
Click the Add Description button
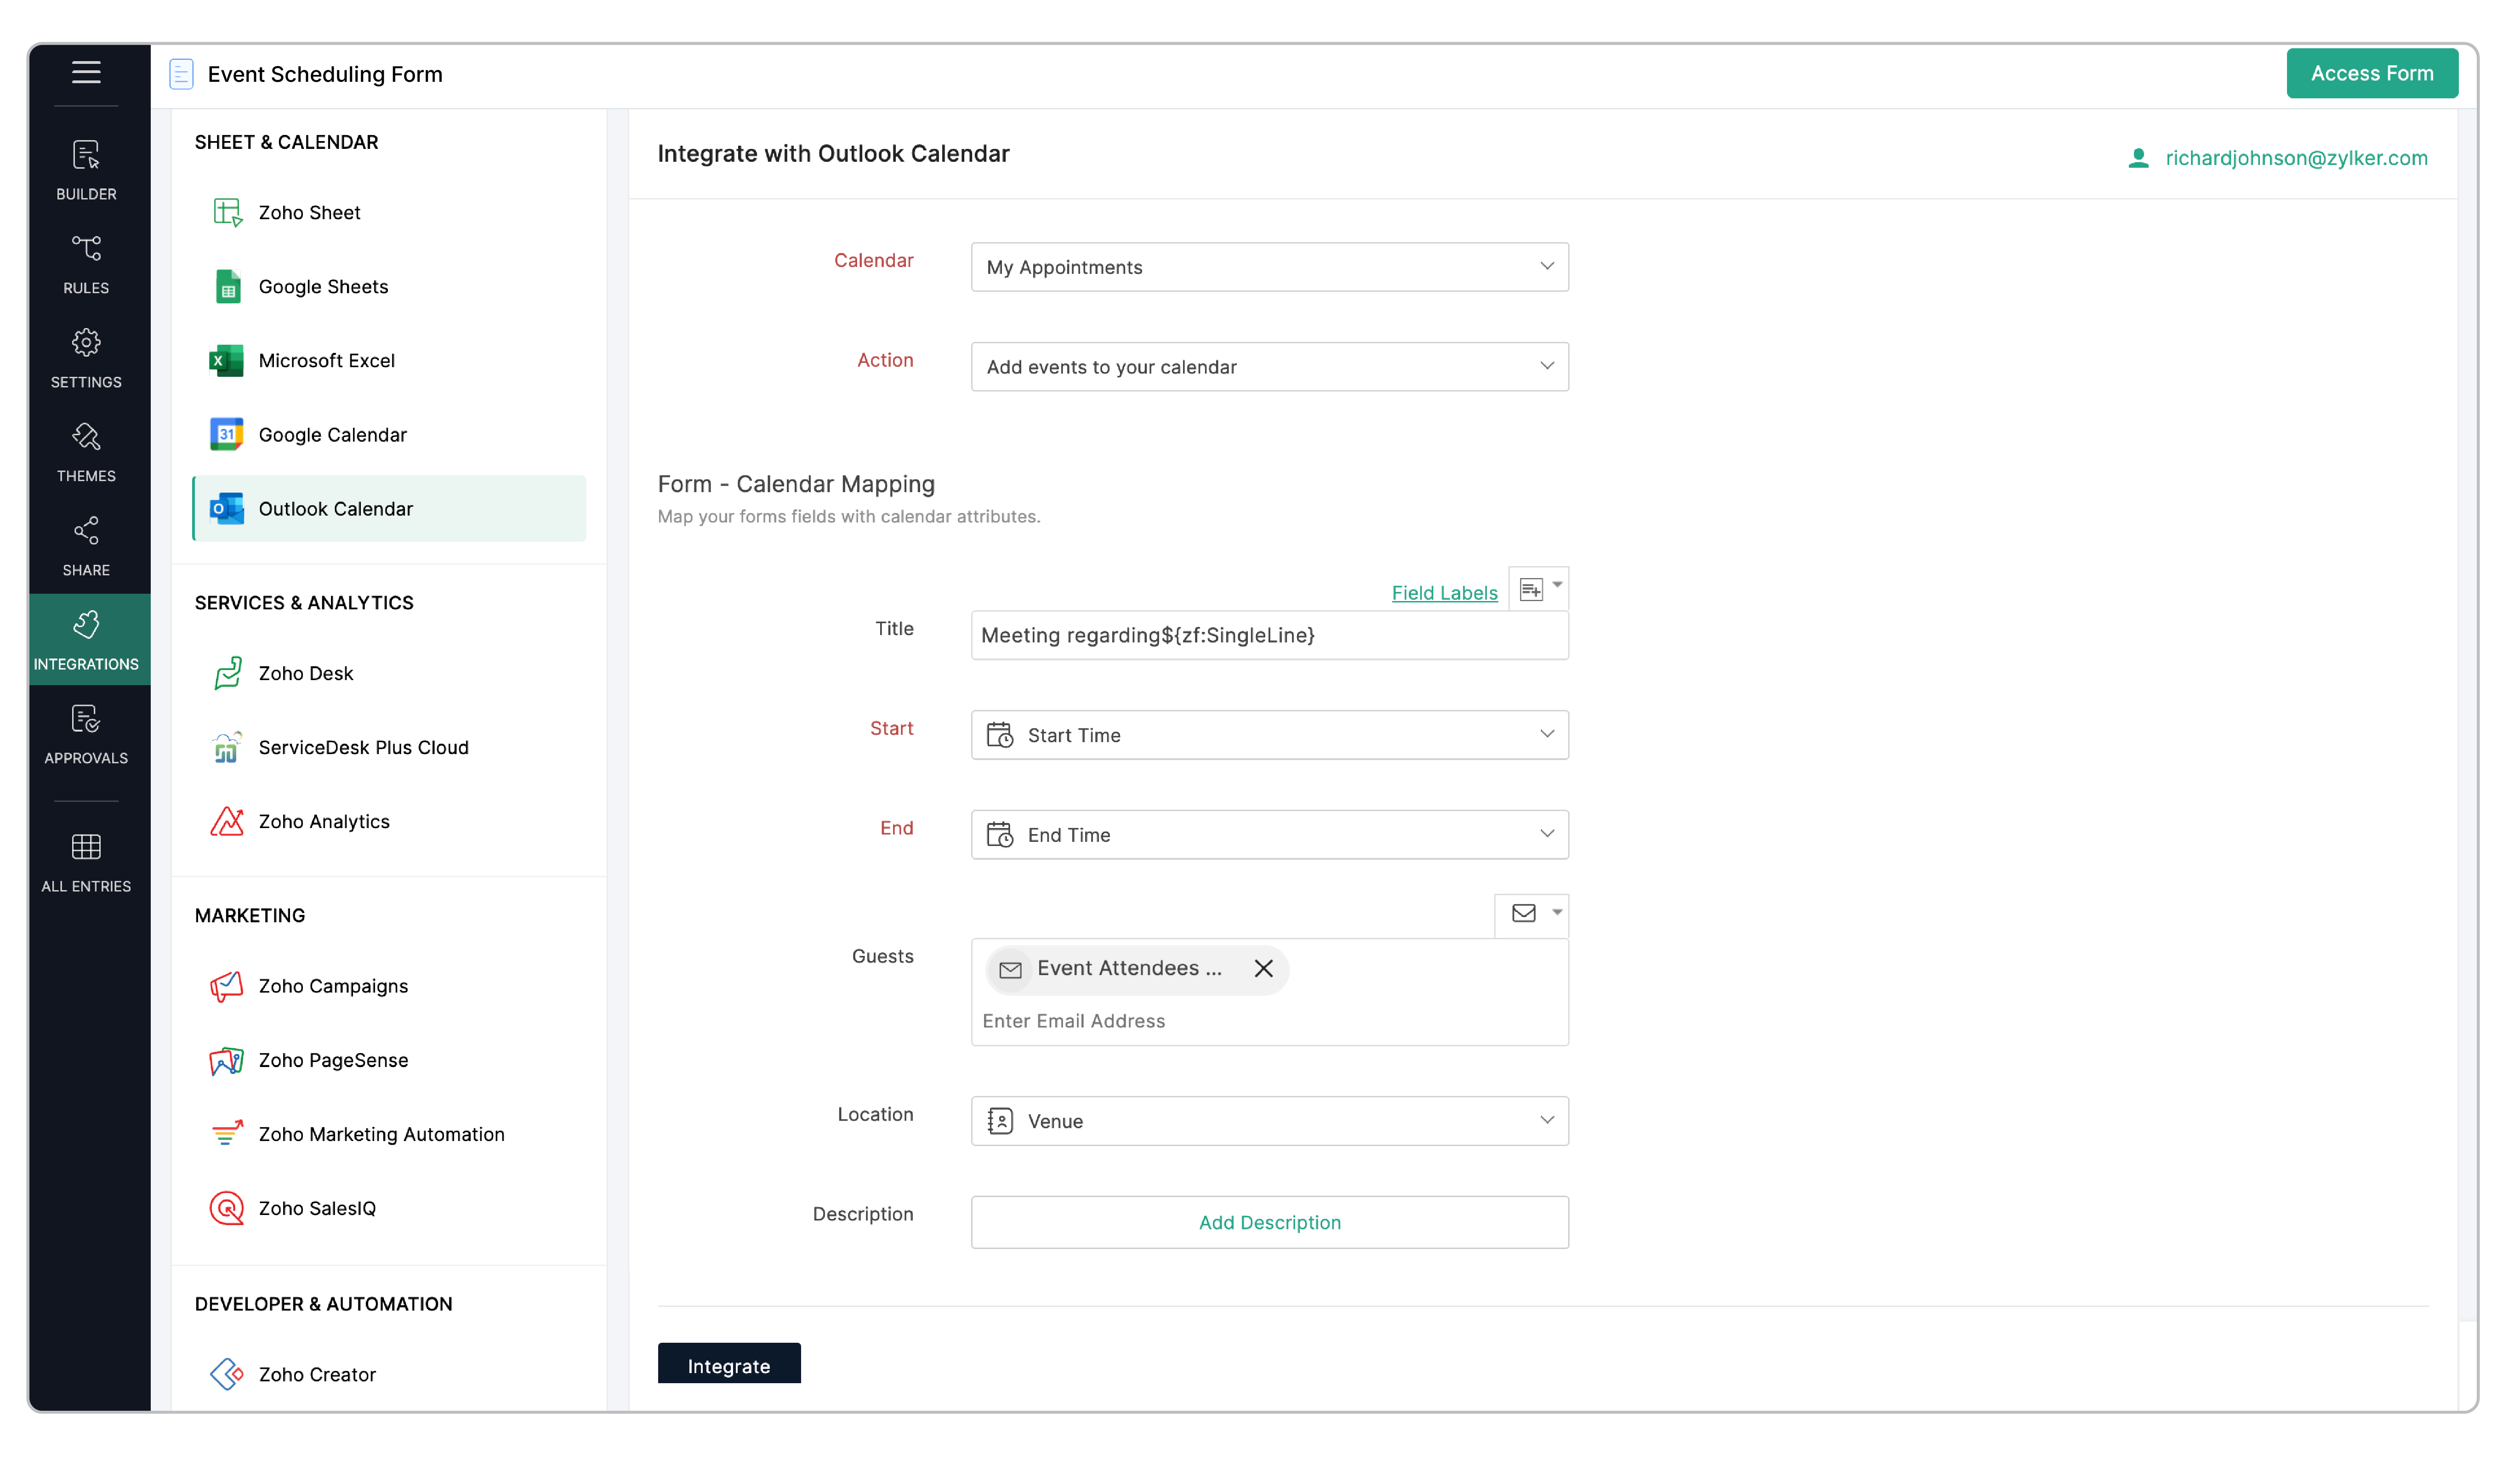tap(1269, 1222)
